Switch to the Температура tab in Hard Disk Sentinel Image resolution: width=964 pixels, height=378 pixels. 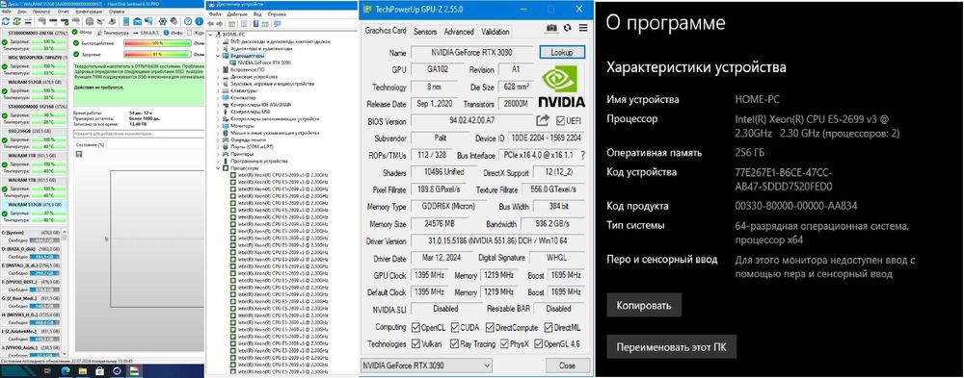click(113, 33)
